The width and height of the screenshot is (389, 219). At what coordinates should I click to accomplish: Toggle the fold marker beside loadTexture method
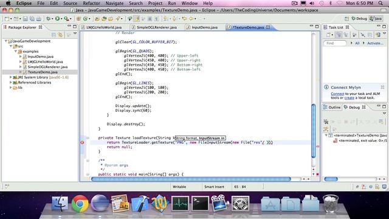pyautogui.click(x=88, y=138)
